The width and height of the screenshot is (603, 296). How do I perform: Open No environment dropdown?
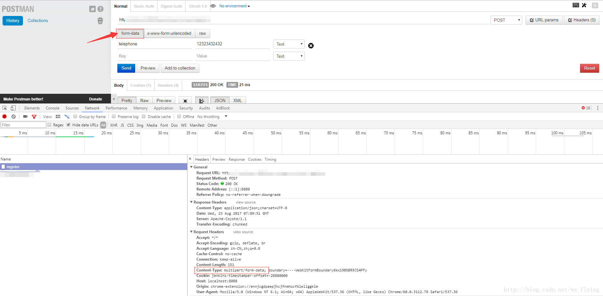point(235,6)
